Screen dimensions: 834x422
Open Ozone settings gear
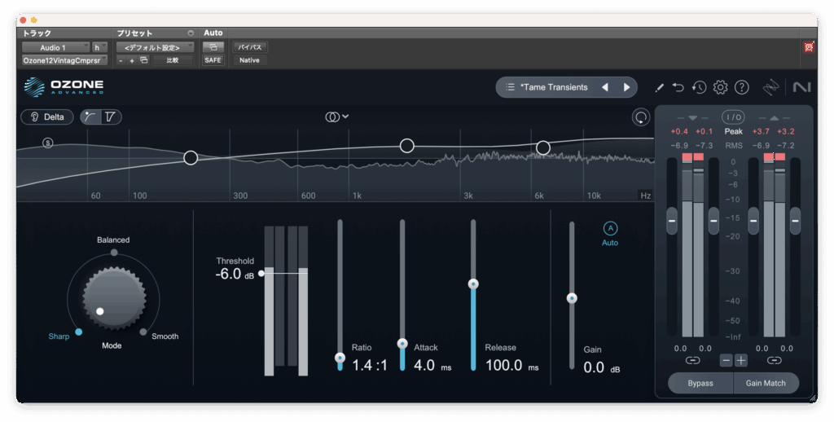point(720,87)
